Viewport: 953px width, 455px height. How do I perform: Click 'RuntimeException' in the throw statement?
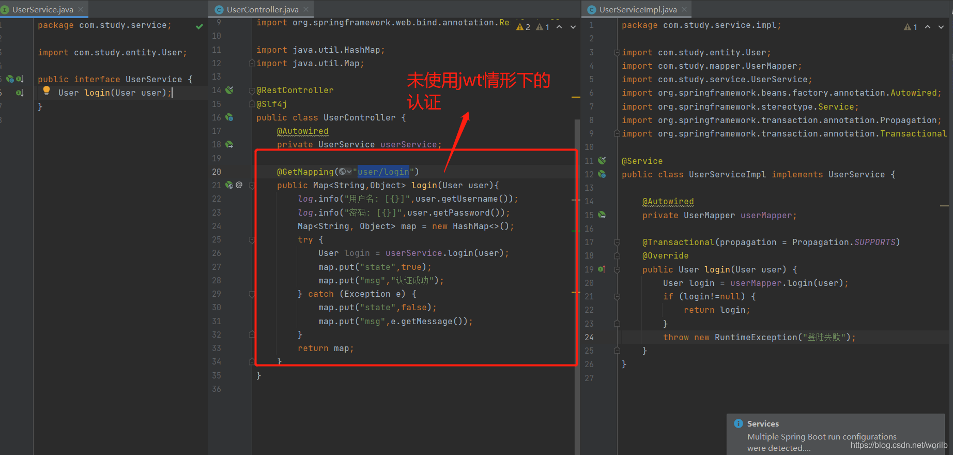tap(756, 337)
